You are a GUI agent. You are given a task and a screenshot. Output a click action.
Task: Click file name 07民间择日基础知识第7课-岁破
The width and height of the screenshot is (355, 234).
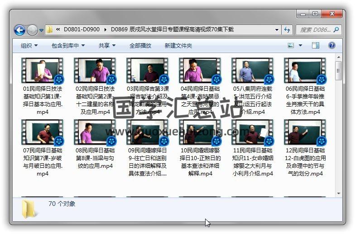[43, 162]
